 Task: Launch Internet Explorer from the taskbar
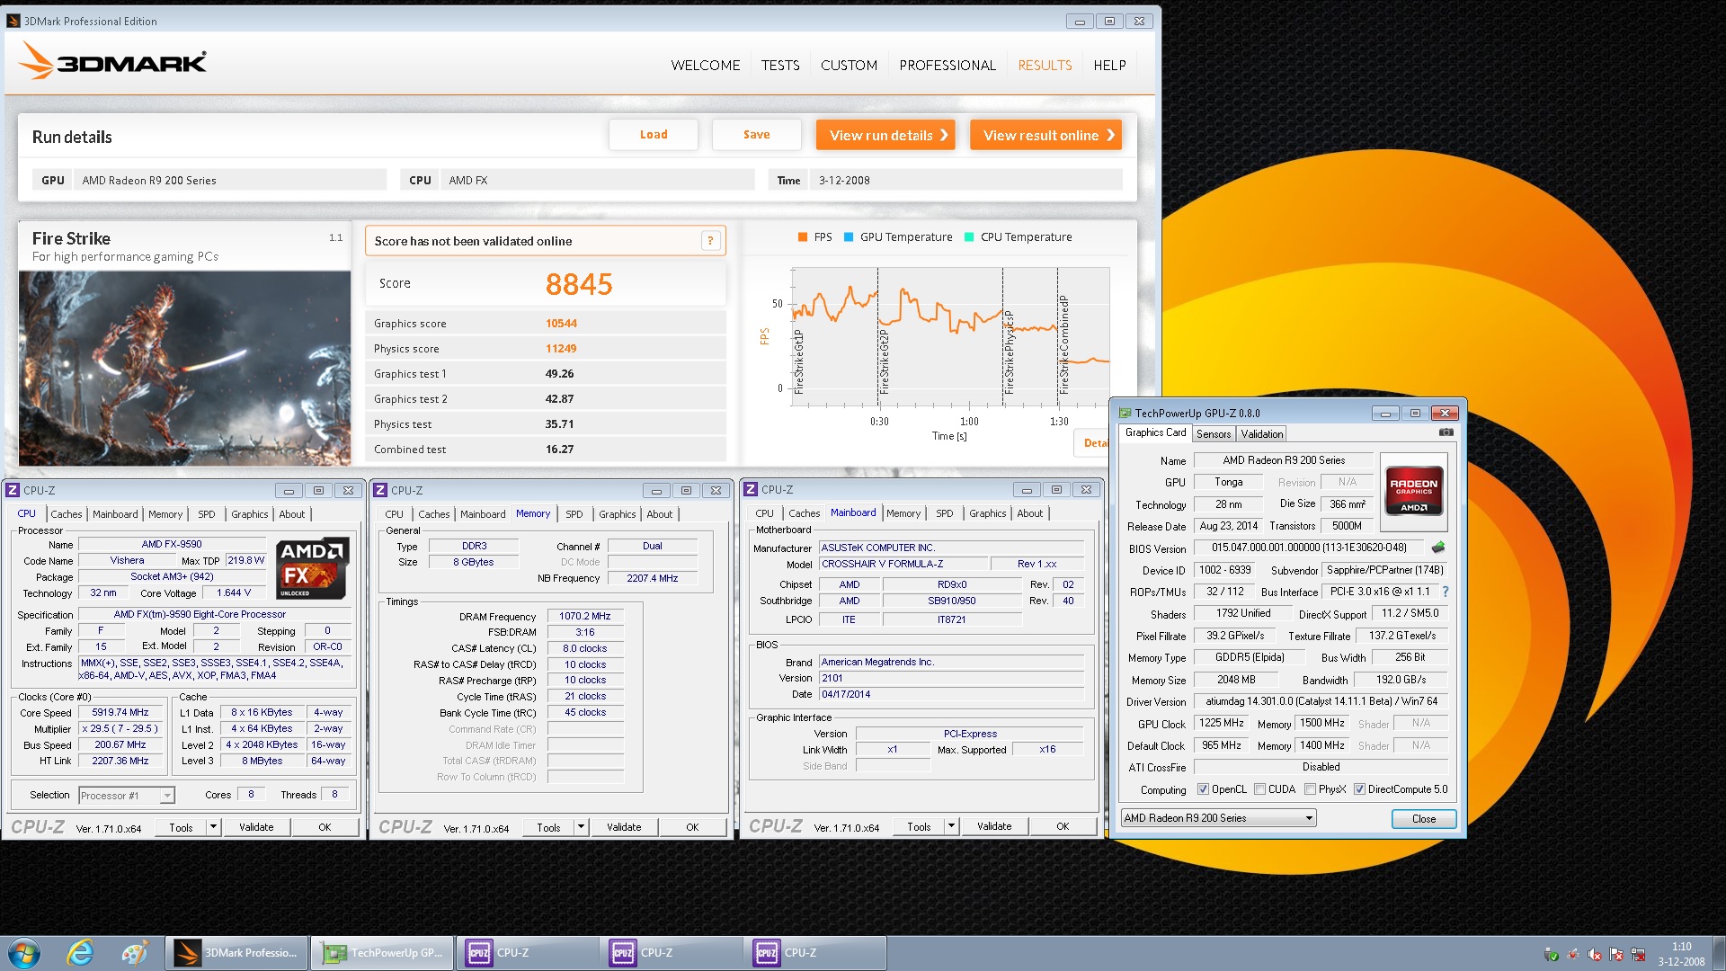(80, 952)
